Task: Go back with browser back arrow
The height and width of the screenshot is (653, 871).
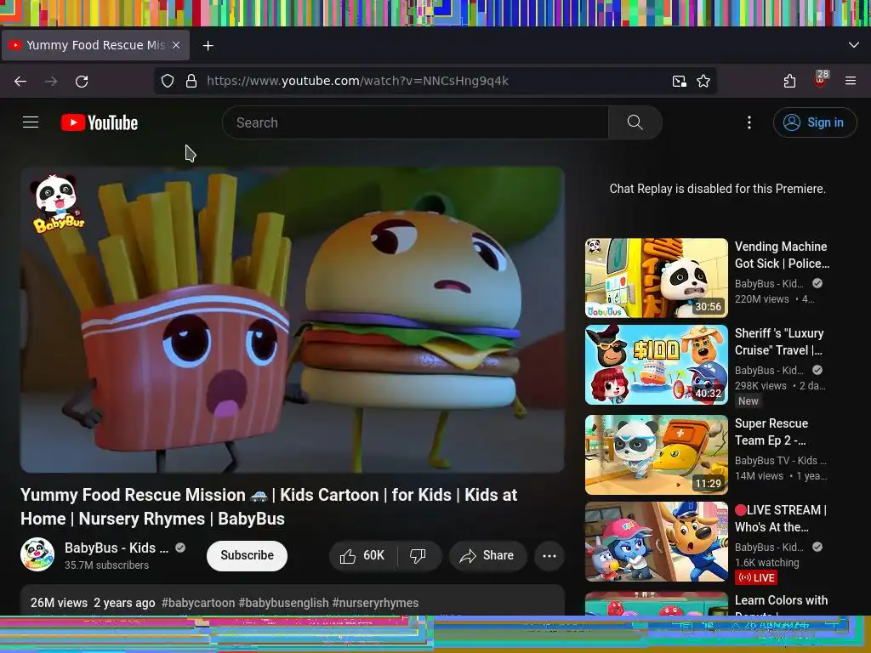Action: pyautogui.click(x=20, y=81)
